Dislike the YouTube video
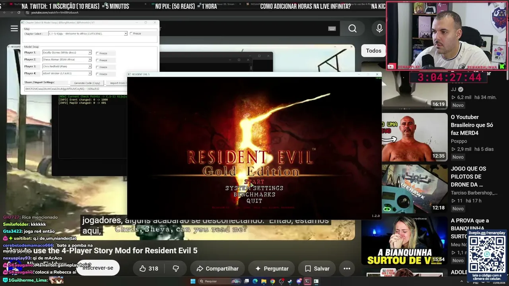509x286 pixels. click(176, 269)
